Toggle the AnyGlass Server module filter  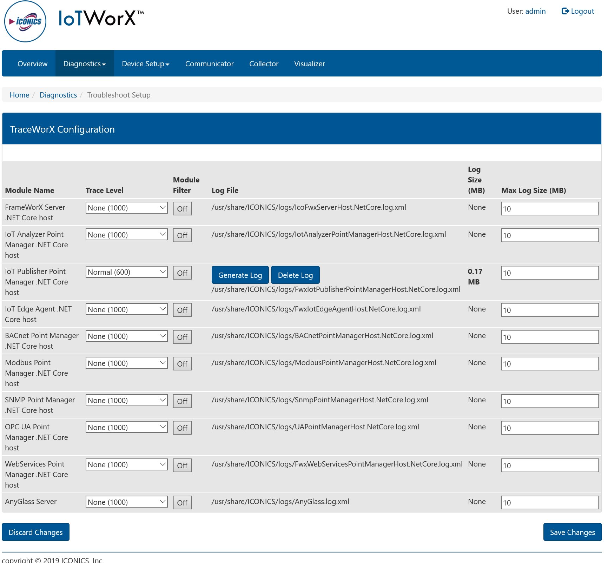coord(182,503)
